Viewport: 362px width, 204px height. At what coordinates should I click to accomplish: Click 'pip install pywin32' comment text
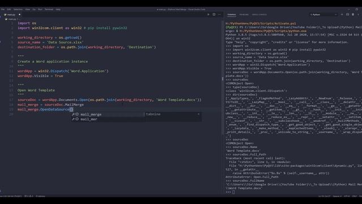click(x=107, y=28)
